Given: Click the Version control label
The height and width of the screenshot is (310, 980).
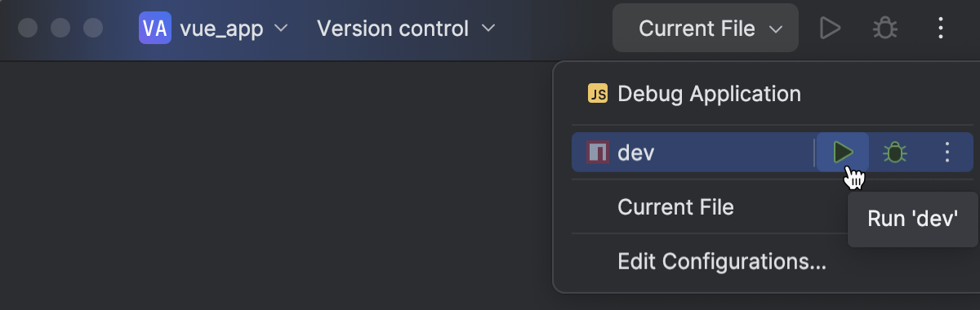Looking at the screenshot, I should (393, 29).
